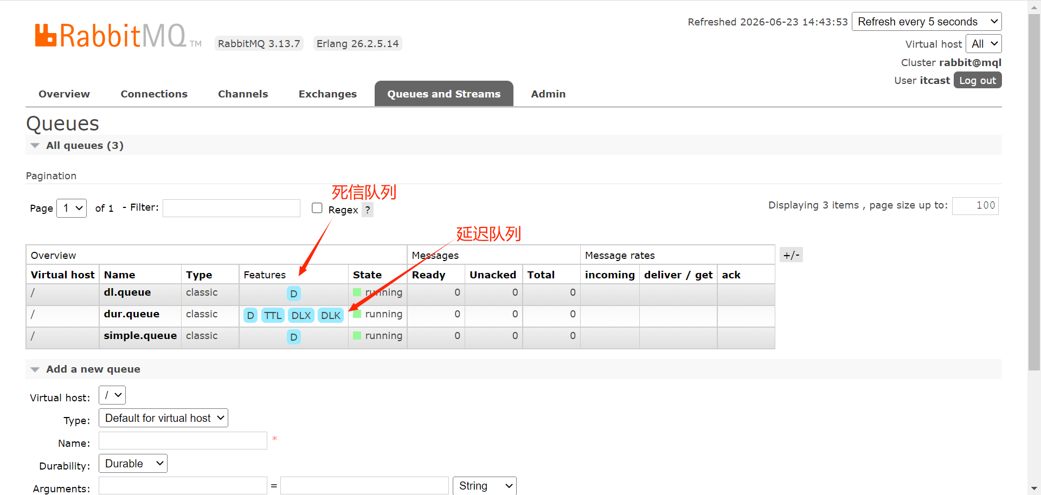
Task: Open the argument String type dropdown
Action: coord(485,486)
